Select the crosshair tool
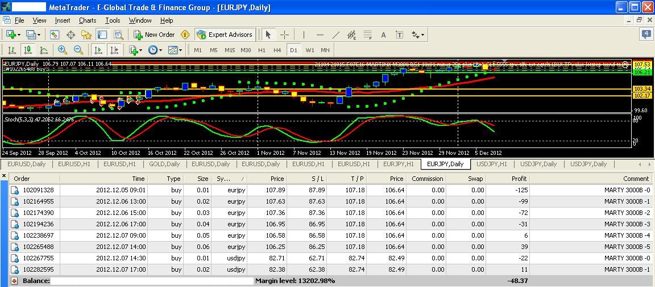 pos(284,35)
